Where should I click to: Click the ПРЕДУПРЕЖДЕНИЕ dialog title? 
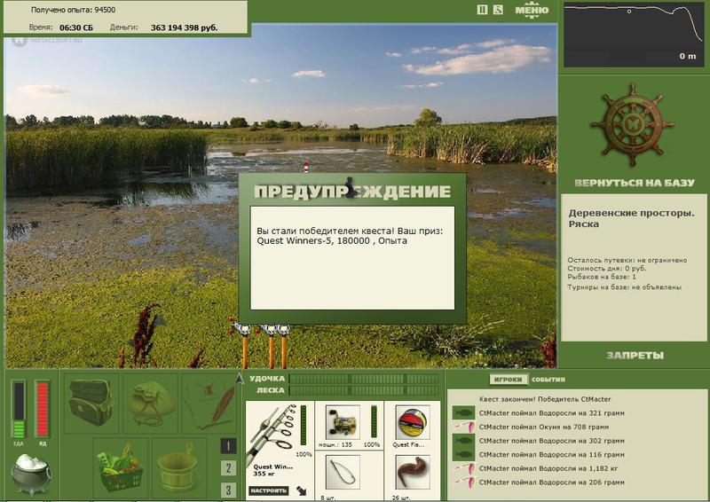[x=352, y=192]
